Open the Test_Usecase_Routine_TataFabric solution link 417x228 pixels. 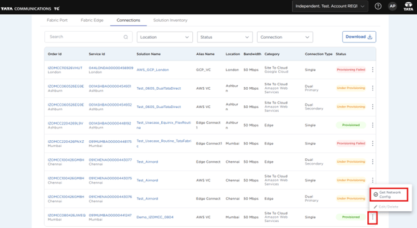pyautogui.click(x=164, y=143)
